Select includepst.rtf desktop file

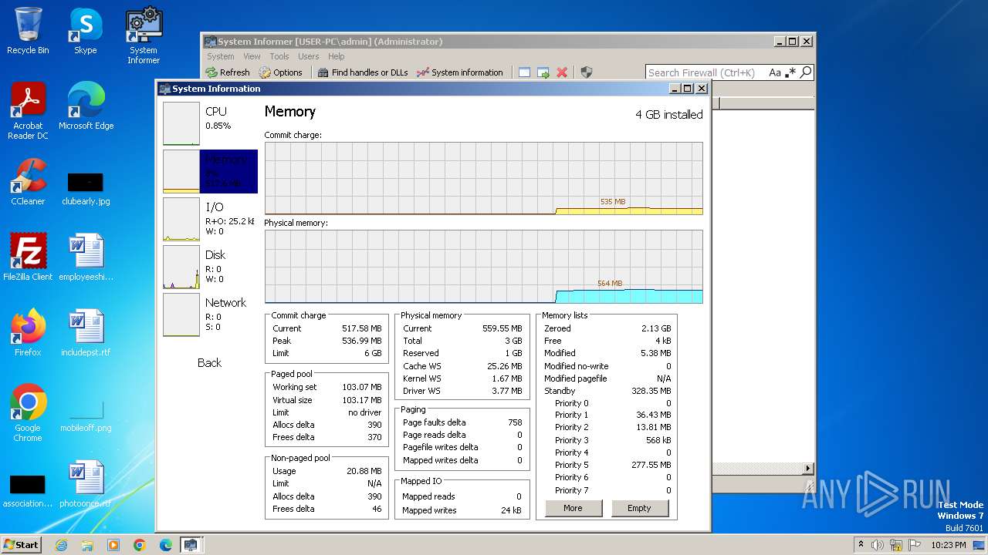pos(86,333)
